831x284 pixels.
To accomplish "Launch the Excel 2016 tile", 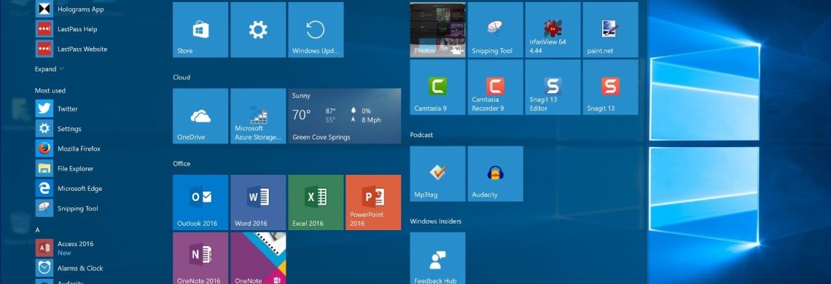I will tap(316, 202).
